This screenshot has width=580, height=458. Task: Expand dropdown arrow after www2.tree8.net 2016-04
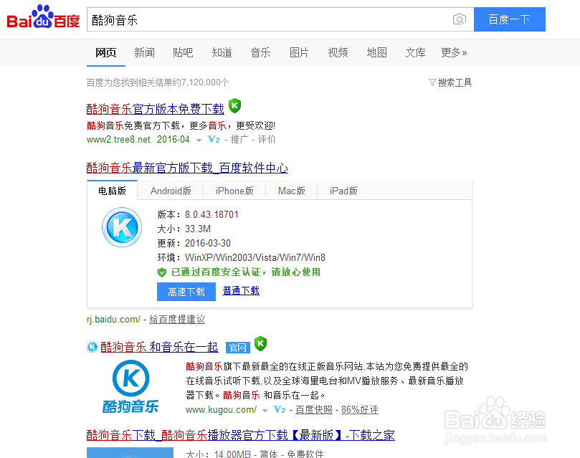[x=199, y=140]
